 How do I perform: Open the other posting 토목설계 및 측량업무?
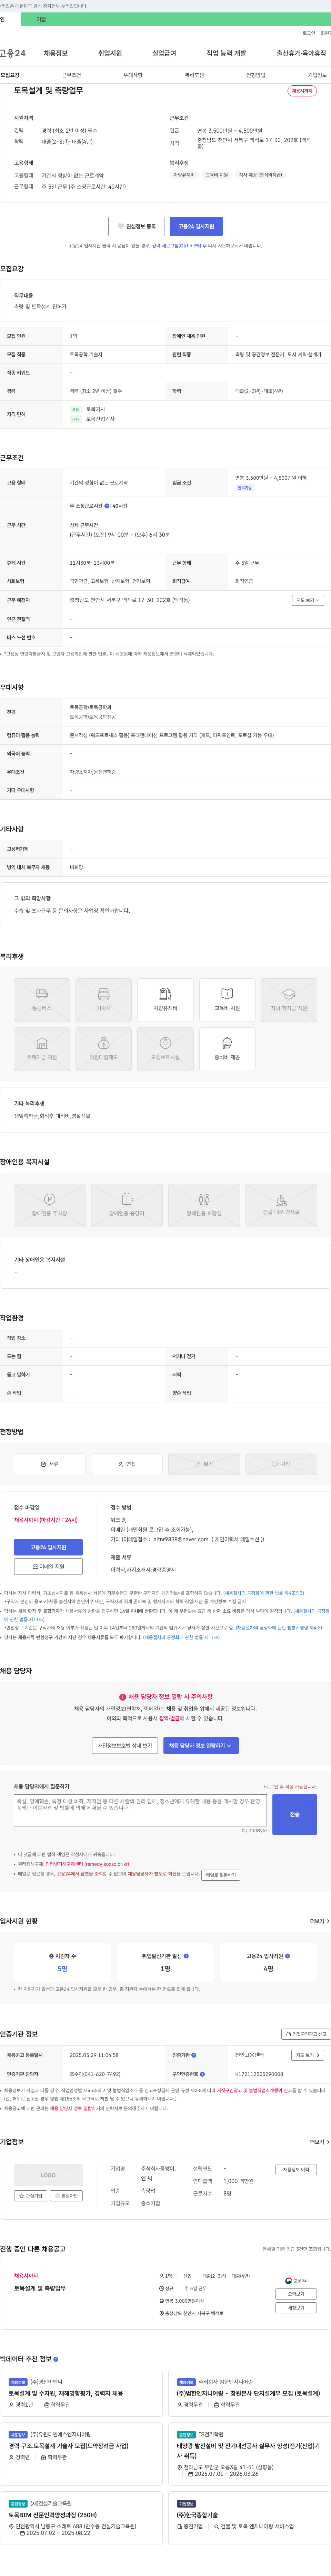[40, 2288]
